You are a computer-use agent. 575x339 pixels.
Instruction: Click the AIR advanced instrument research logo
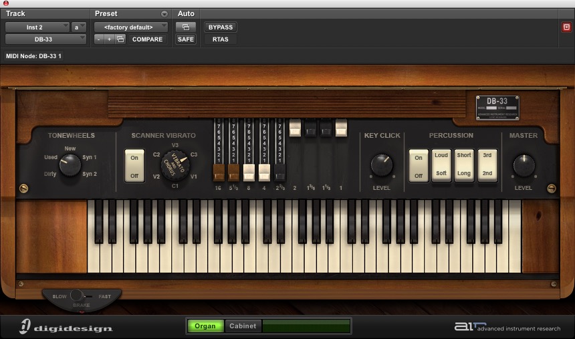tap(507, 326)
